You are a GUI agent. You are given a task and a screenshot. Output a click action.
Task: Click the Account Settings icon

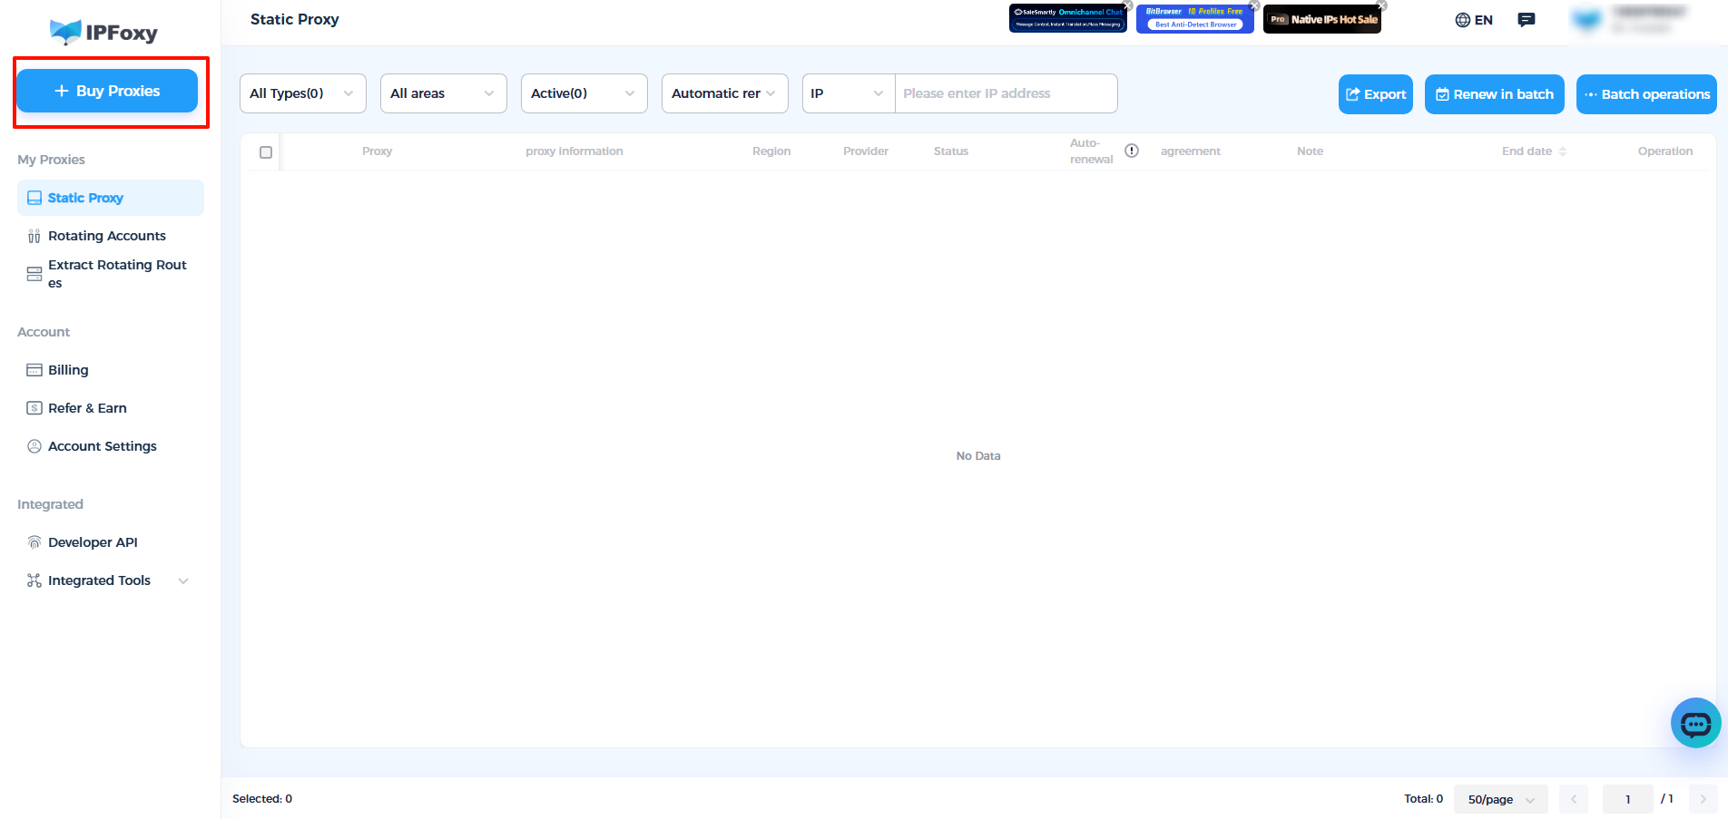pyautogui.click(x=34, y=445)
